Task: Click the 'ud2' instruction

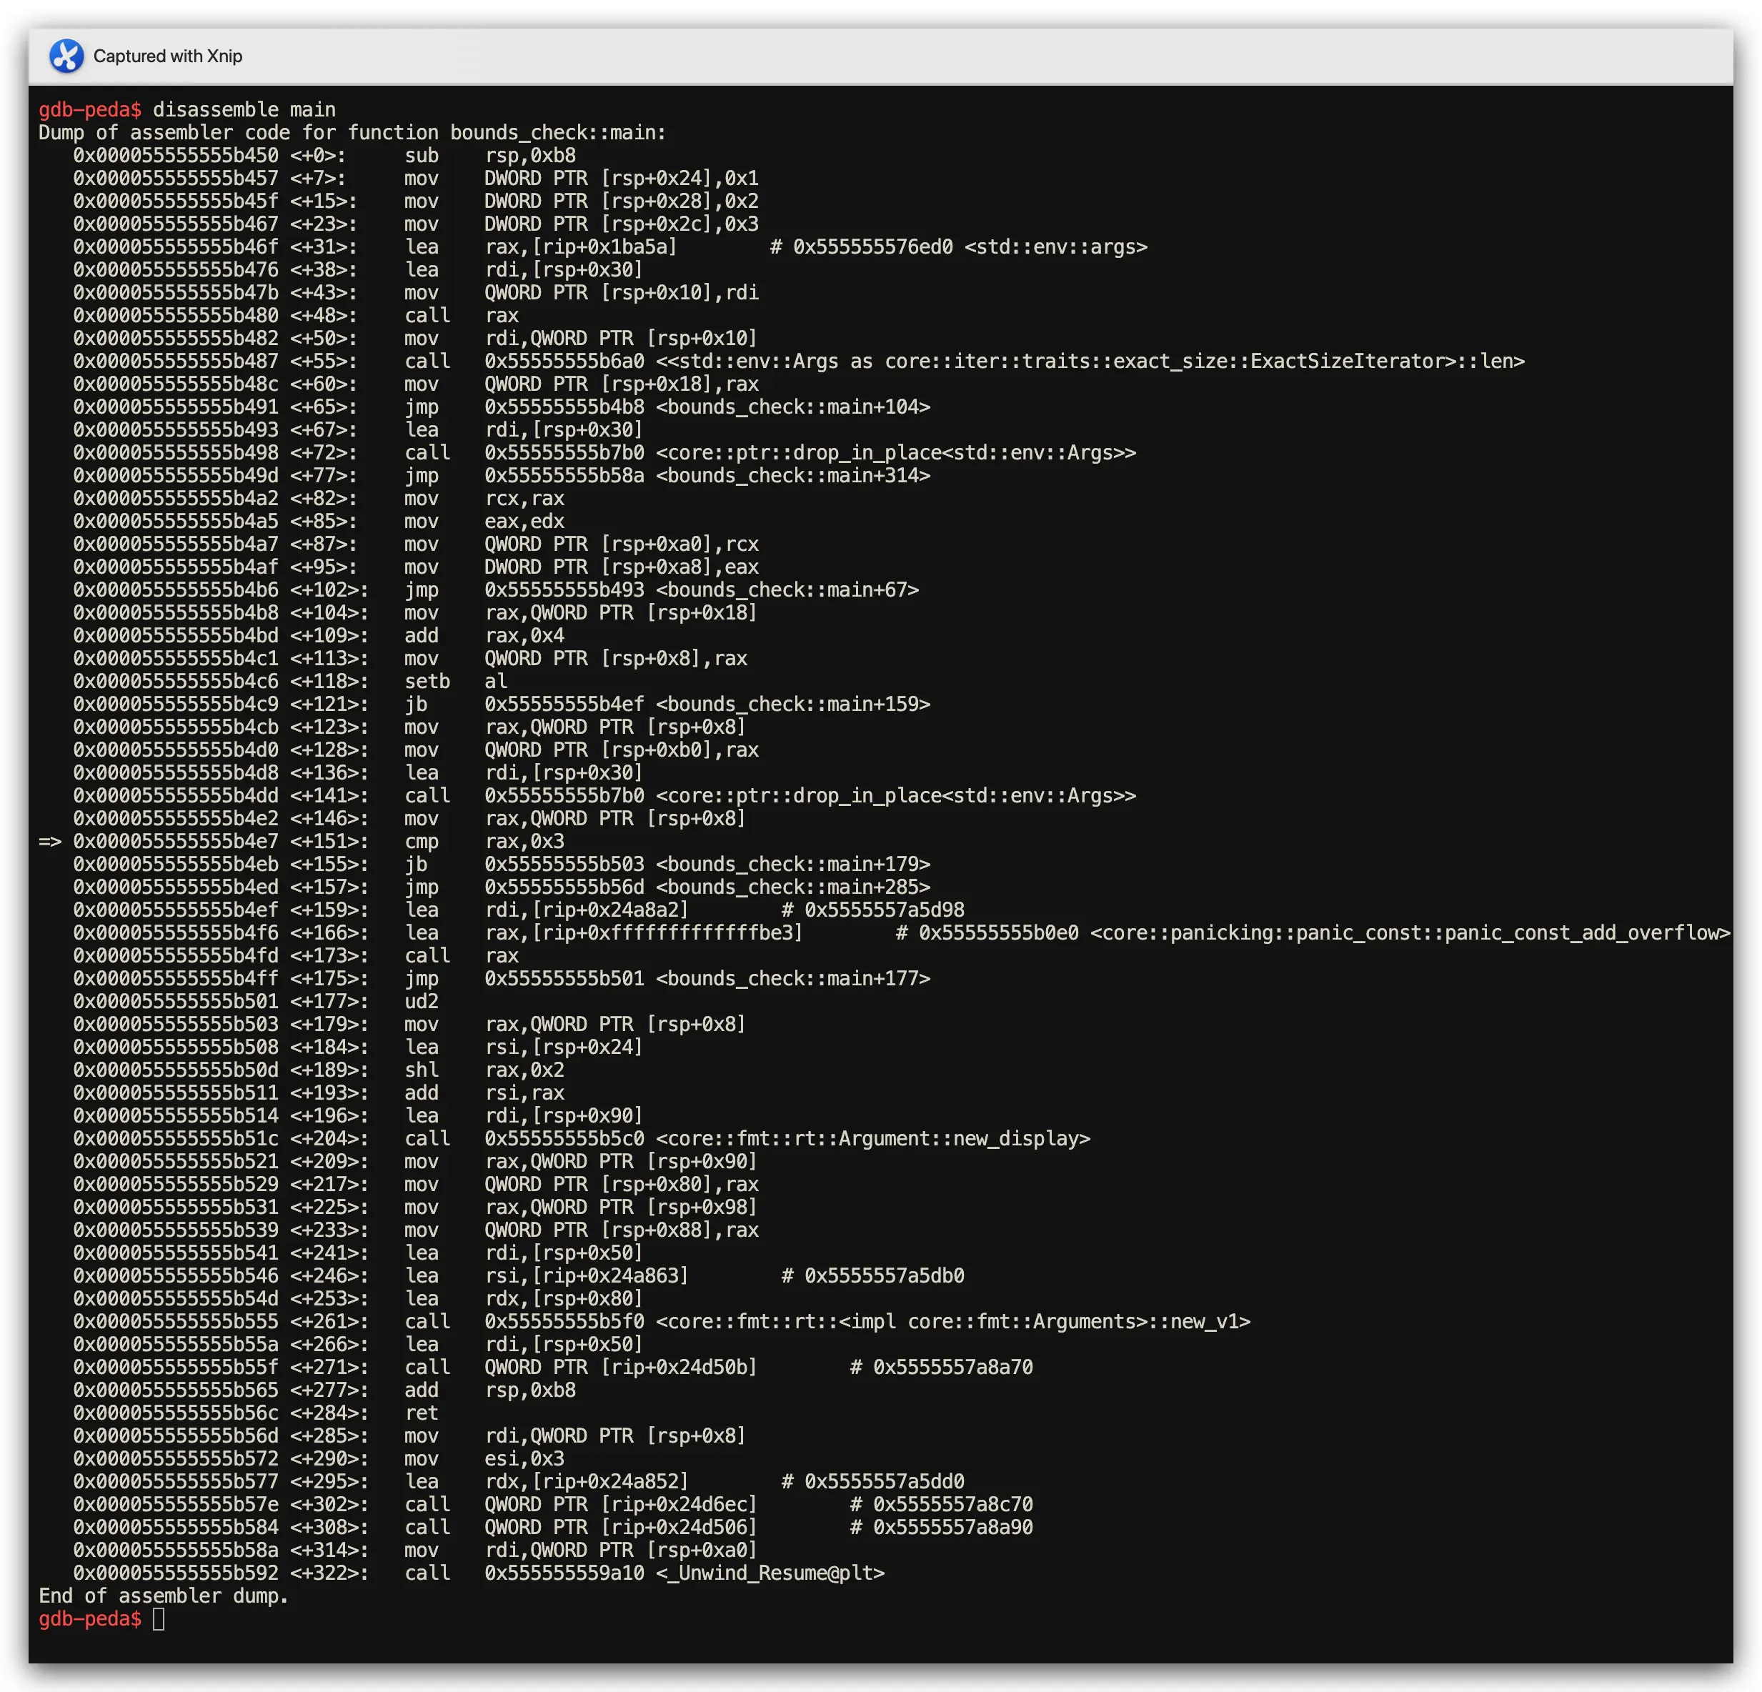Action: (422, 1002)
